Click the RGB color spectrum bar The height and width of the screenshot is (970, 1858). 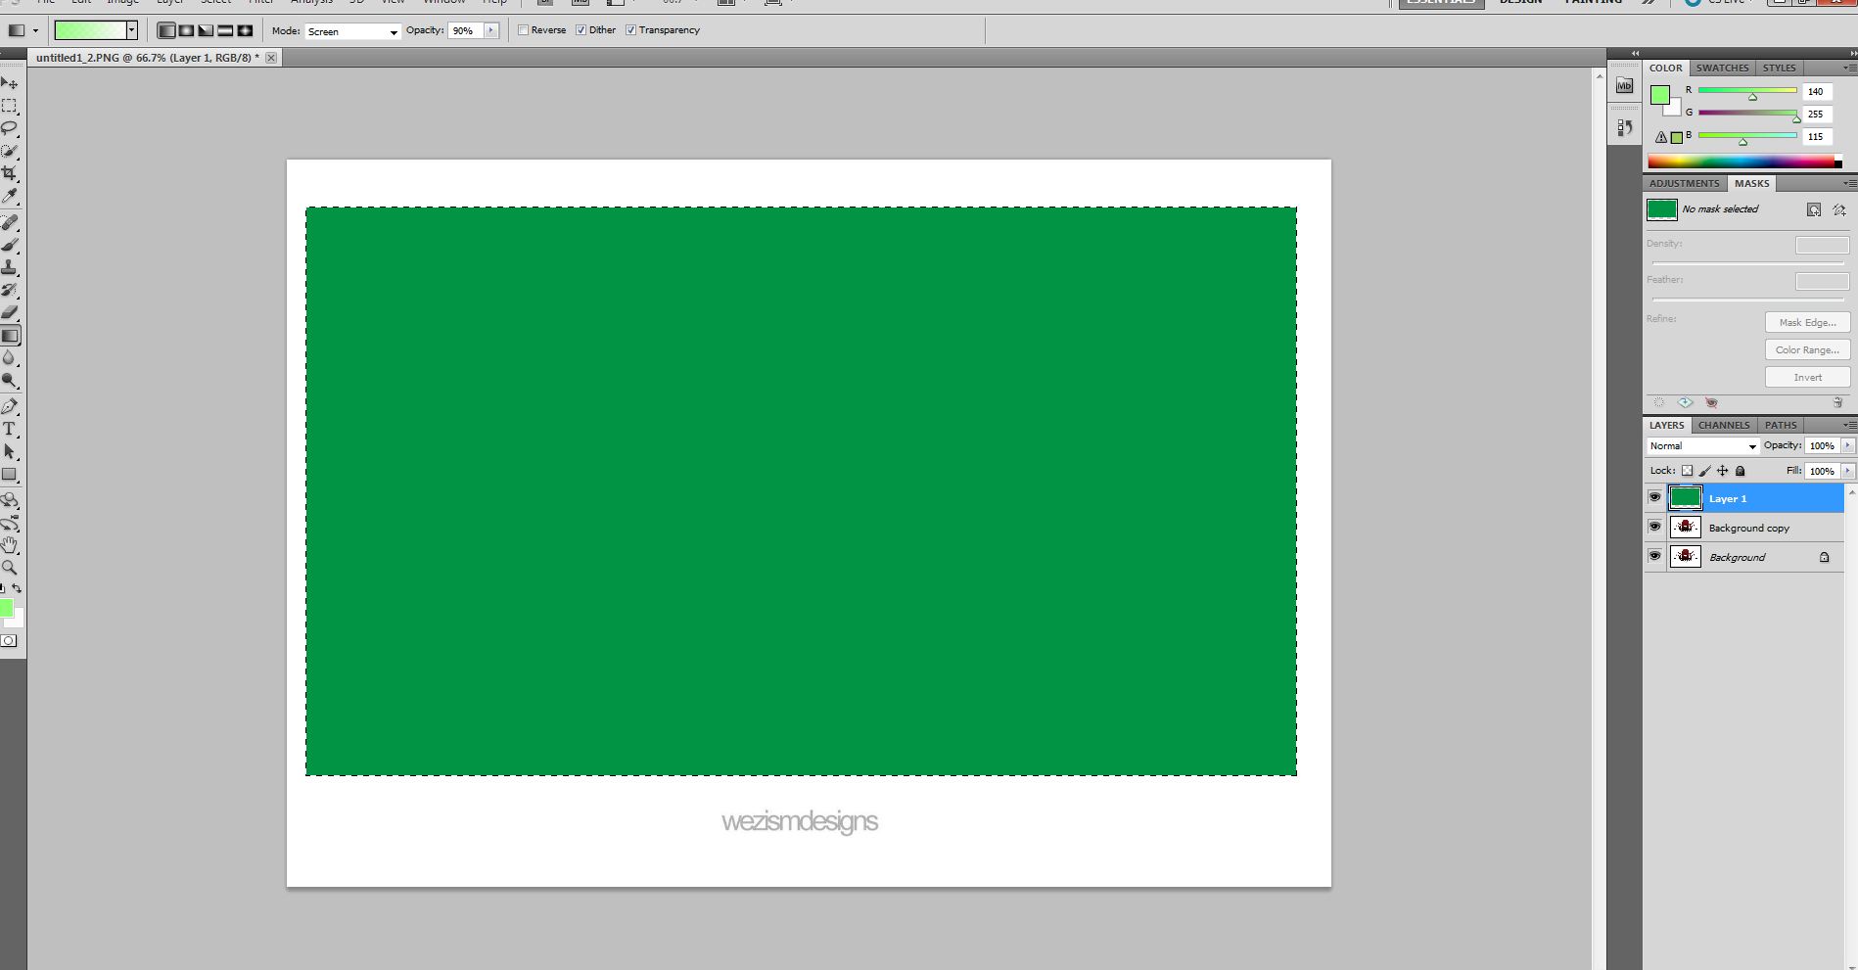click(1742, 162)
